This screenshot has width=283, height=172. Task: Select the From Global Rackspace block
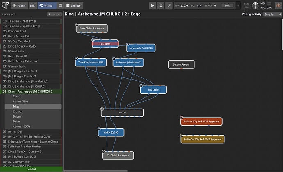coord(92,29)
